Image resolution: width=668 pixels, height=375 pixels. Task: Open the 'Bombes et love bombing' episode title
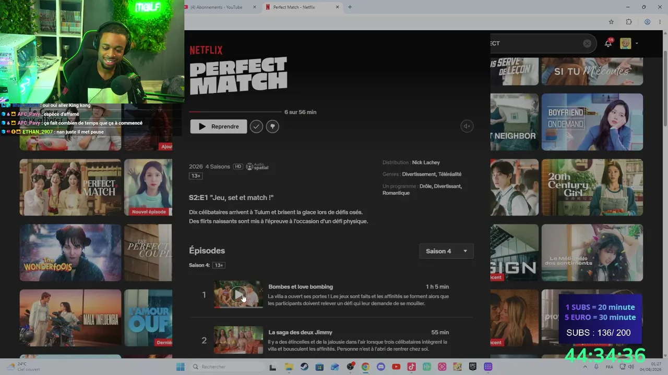click(x=301, y=287)
